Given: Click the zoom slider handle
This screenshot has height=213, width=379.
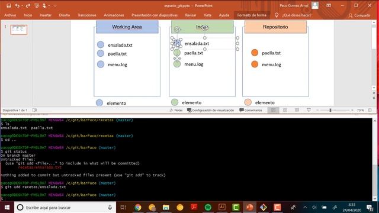Looking at the screenshot, I should click(330, 110).
